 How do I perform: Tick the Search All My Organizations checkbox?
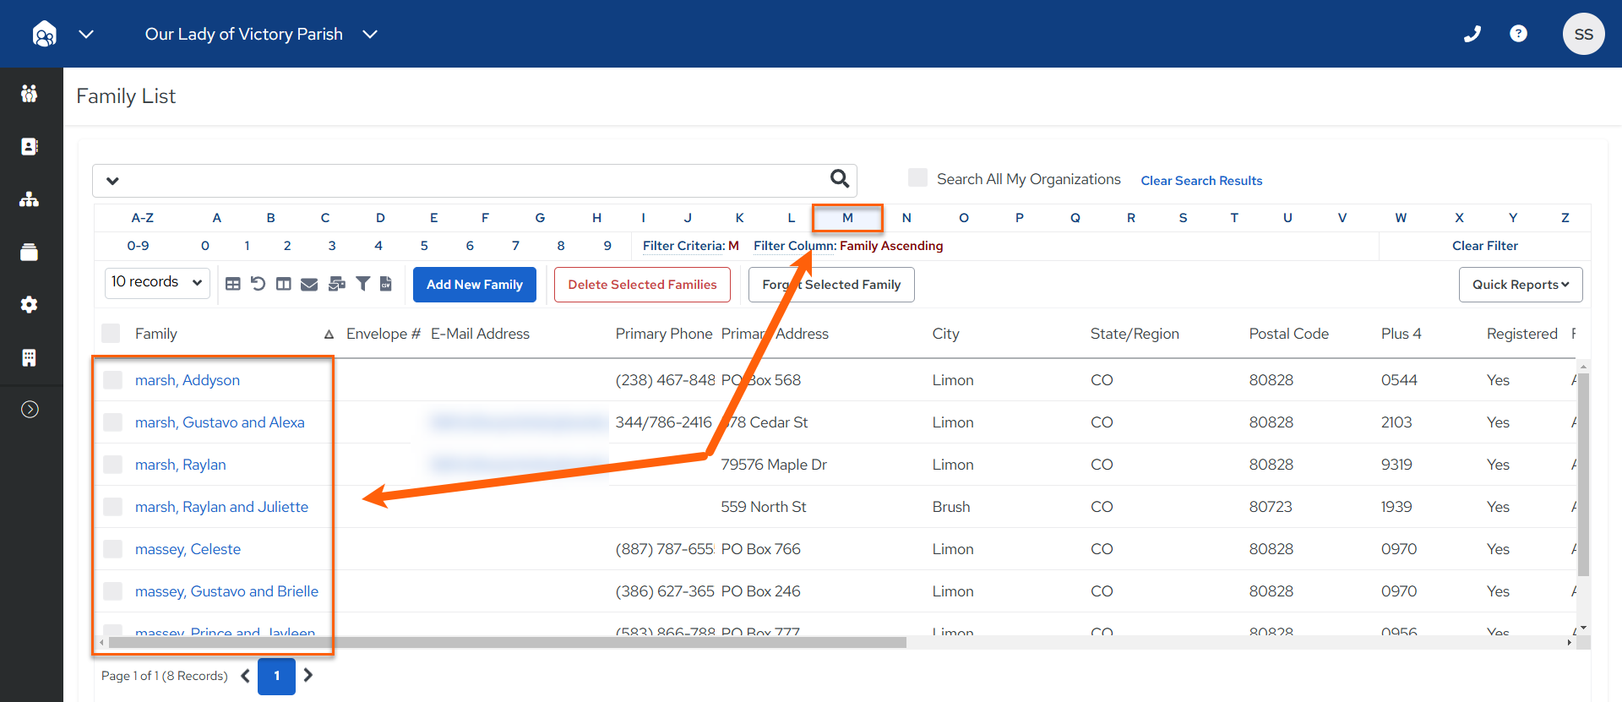pyautogui.click(x=917, y=177)
